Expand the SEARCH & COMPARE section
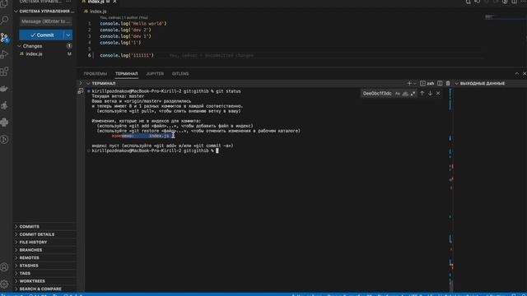The height and width of the screenshot is (296, 527). point(40,289)
